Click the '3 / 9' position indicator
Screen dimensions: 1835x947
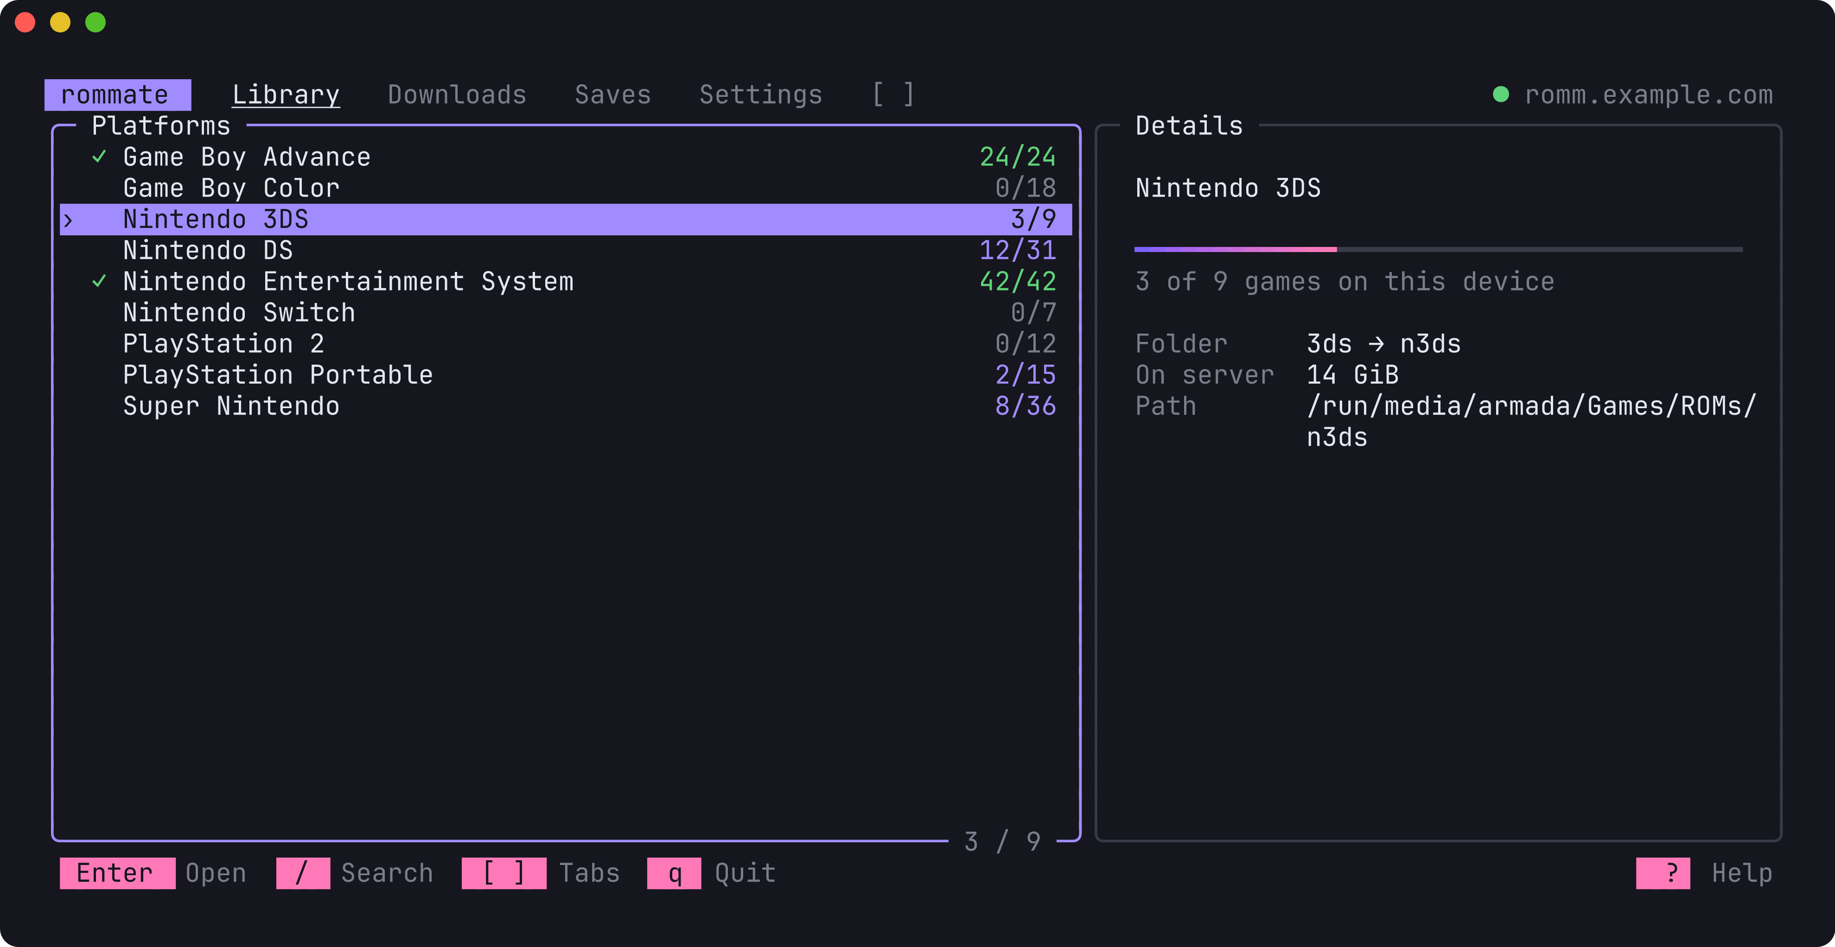click(x=1002, y=842)
